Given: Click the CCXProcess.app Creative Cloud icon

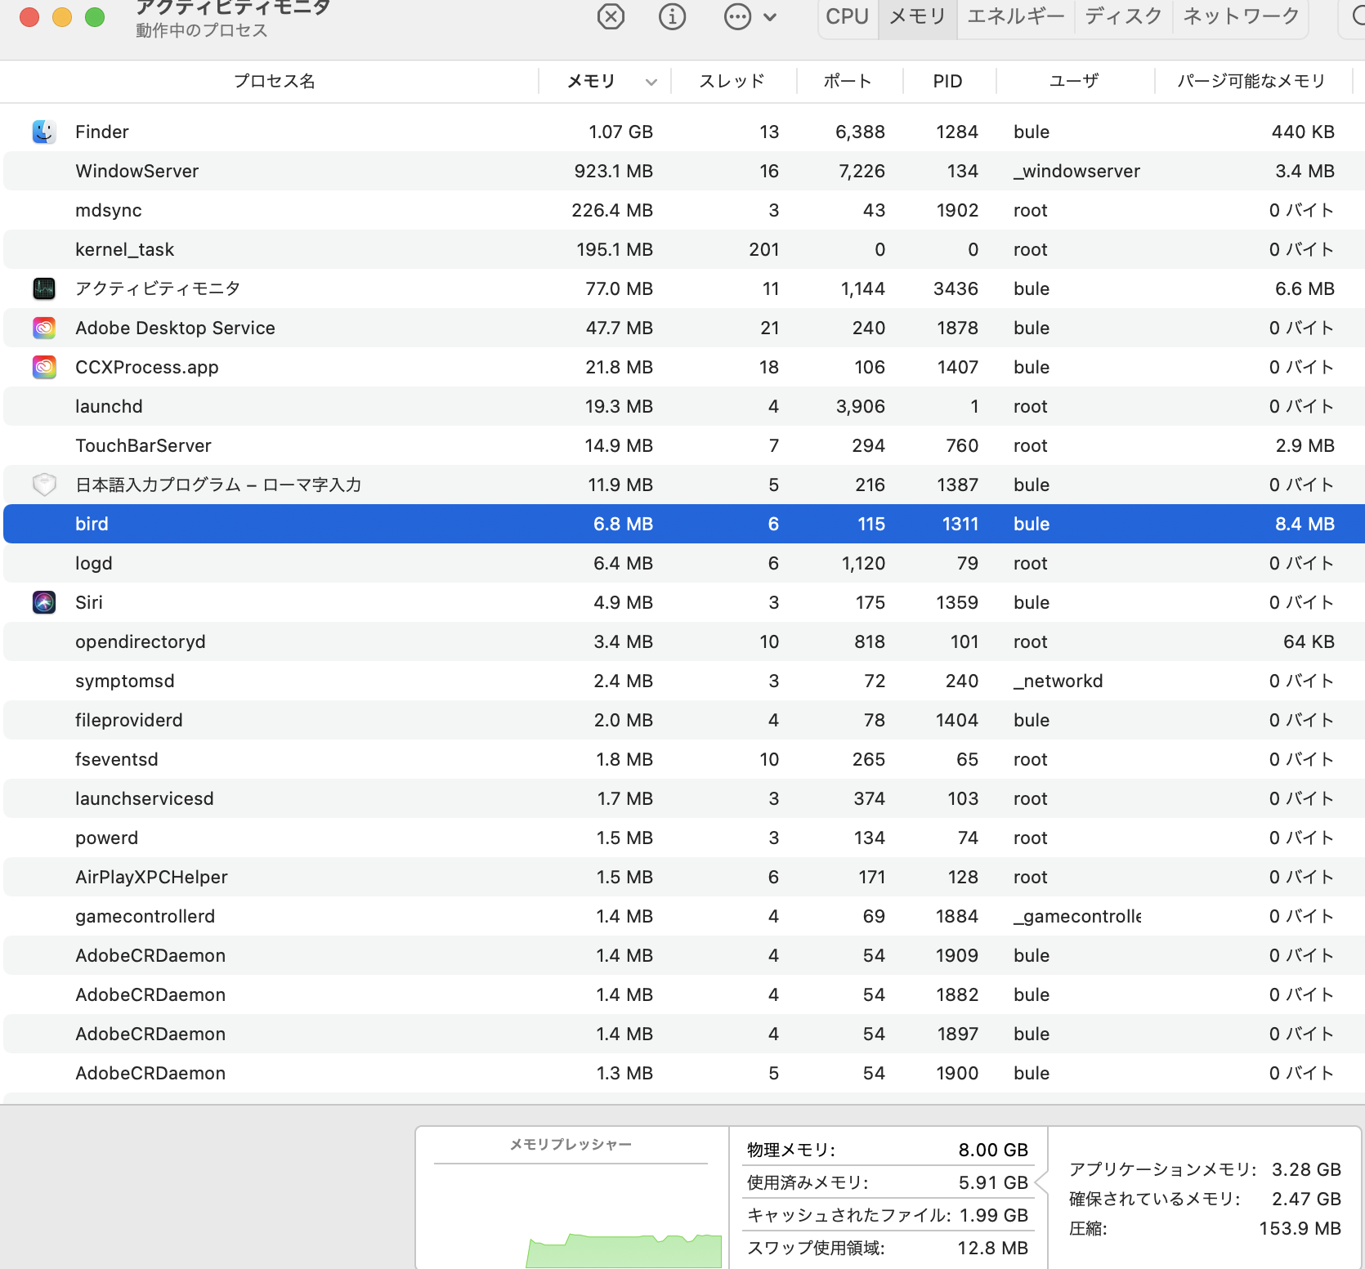Looking at the screenshot, I should pos(44,367).
